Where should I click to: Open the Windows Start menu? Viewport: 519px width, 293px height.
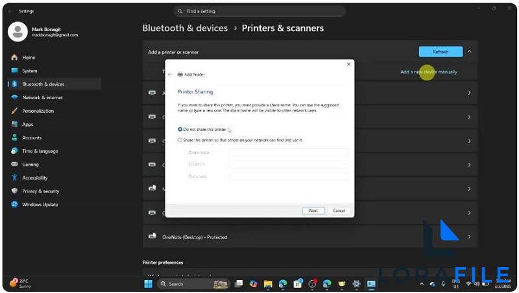click(149, 284)
